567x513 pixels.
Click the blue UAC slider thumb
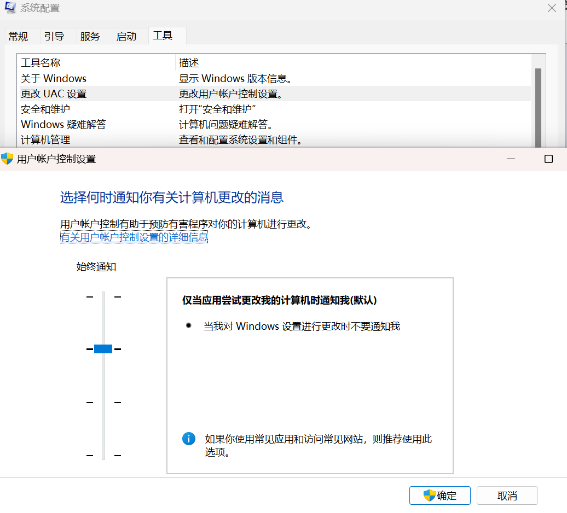[x=103, y=349]
